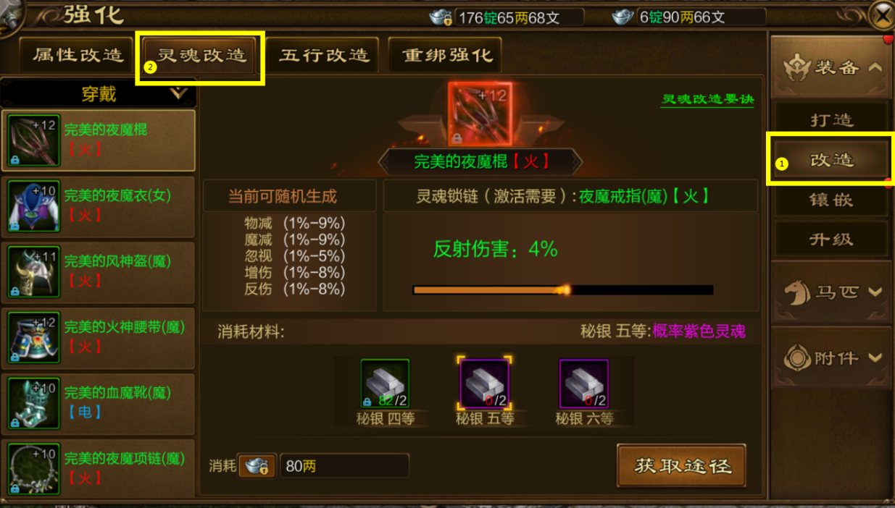895x508 pixels.
Task: Open the 重绑强化 tab
Action: click(445, 56)
